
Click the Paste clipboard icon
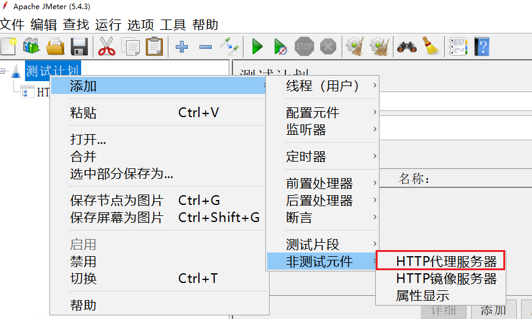tap(154, 46)
